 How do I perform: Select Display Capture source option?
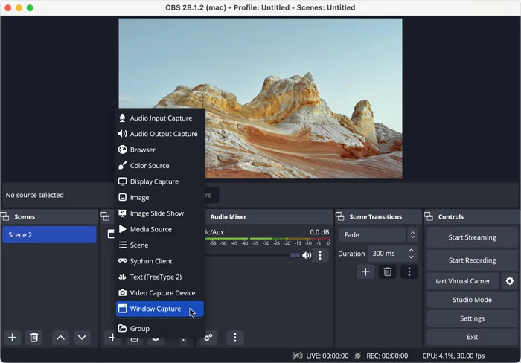[154, 181]
